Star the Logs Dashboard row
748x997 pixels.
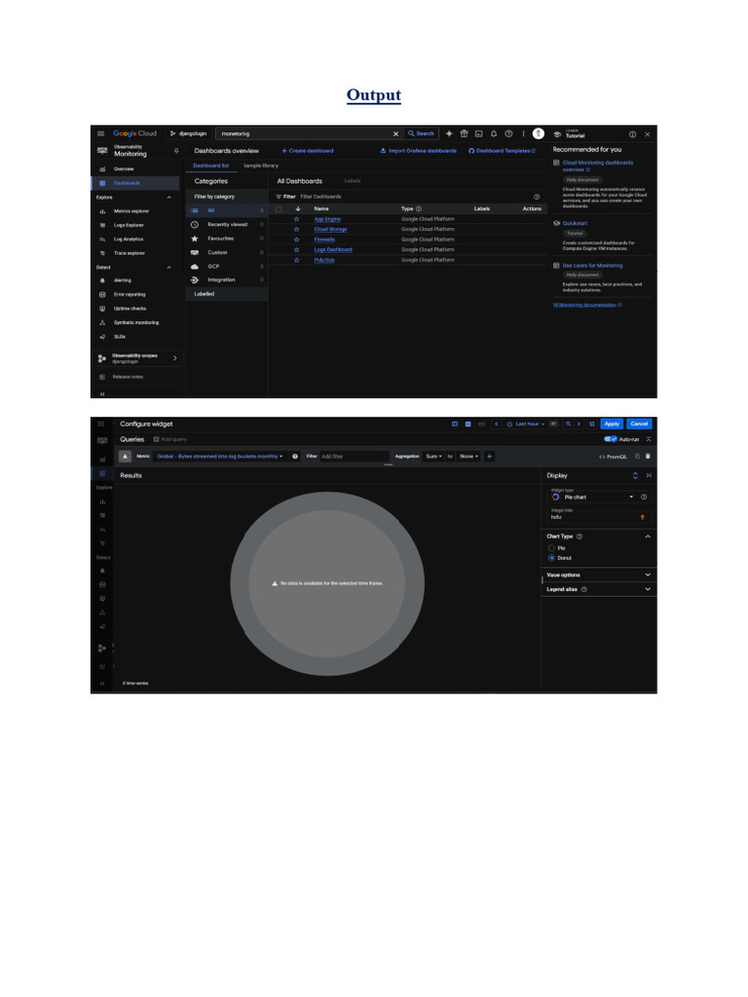point(296,249)
